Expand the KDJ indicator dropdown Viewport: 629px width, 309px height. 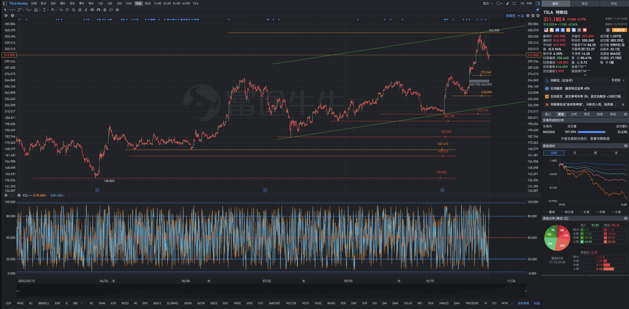pos(31,195)
